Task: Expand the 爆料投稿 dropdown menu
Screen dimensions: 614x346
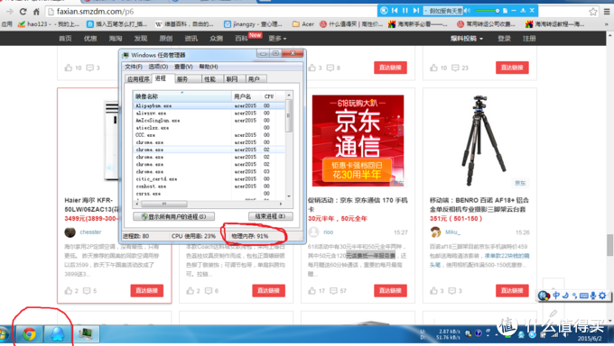Action: [x=467, y=39]
